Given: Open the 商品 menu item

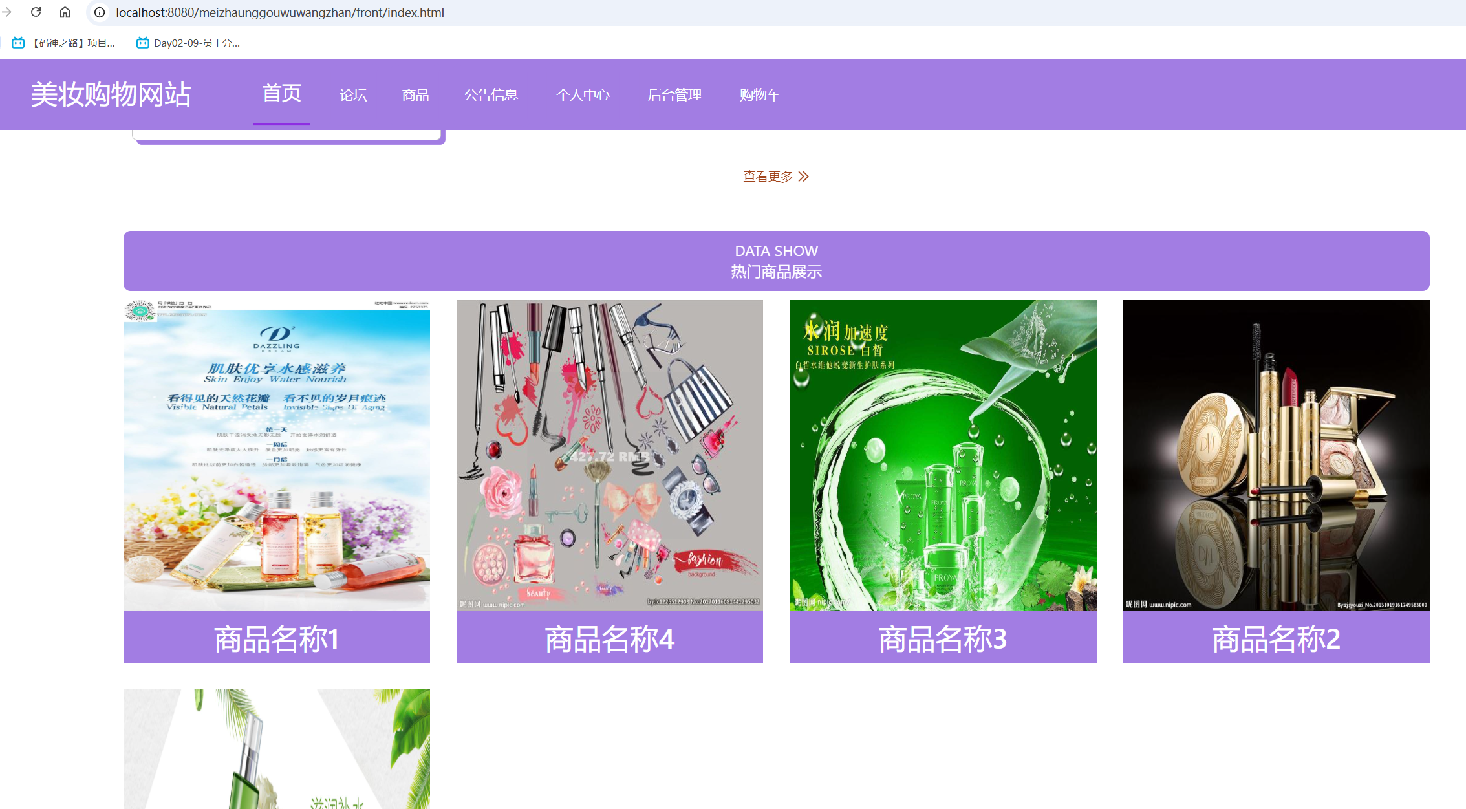Looking at the screenshot, I should click(415, 95).
